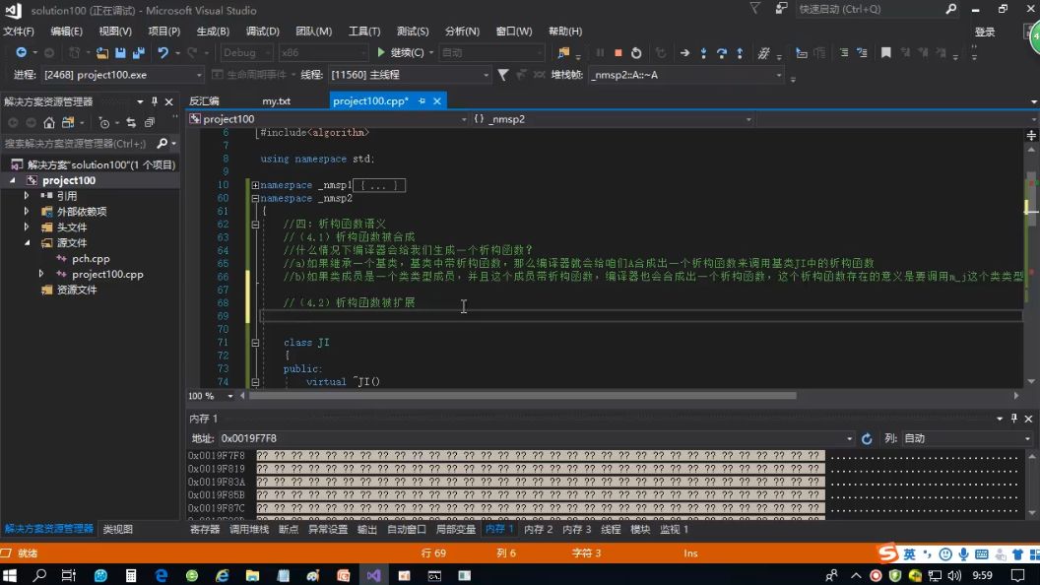Open the Windows Start menu
1040x585 pixels.
click(x=9, y=575)
